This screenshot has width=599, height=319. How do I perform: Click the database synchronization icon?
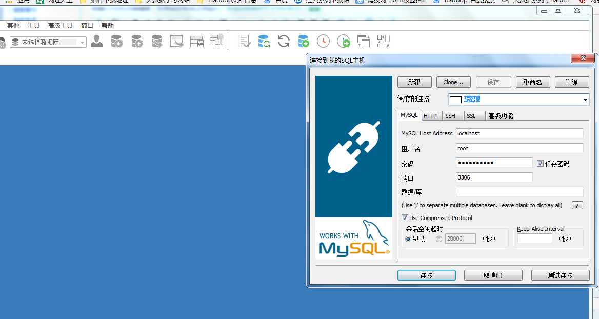point(264,41)
